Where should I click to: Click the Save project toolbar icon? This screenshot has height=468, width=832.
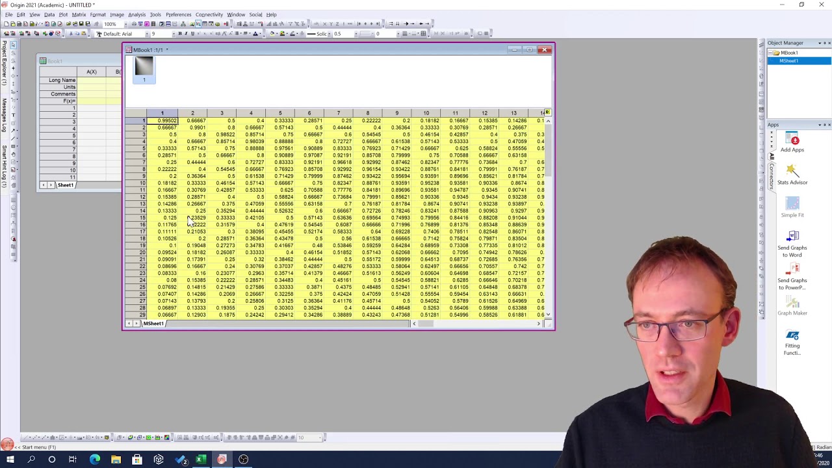click(x=81, y=24)
